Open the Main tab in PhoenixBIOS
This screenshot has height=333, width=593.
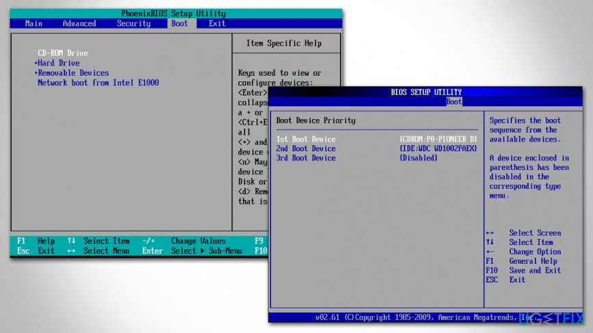click(x=34, y=23)
